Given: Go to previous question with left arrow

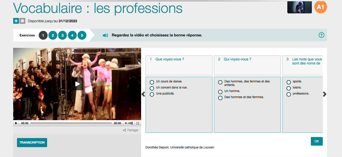Looking at the screenshot, I should click(143, 94).
